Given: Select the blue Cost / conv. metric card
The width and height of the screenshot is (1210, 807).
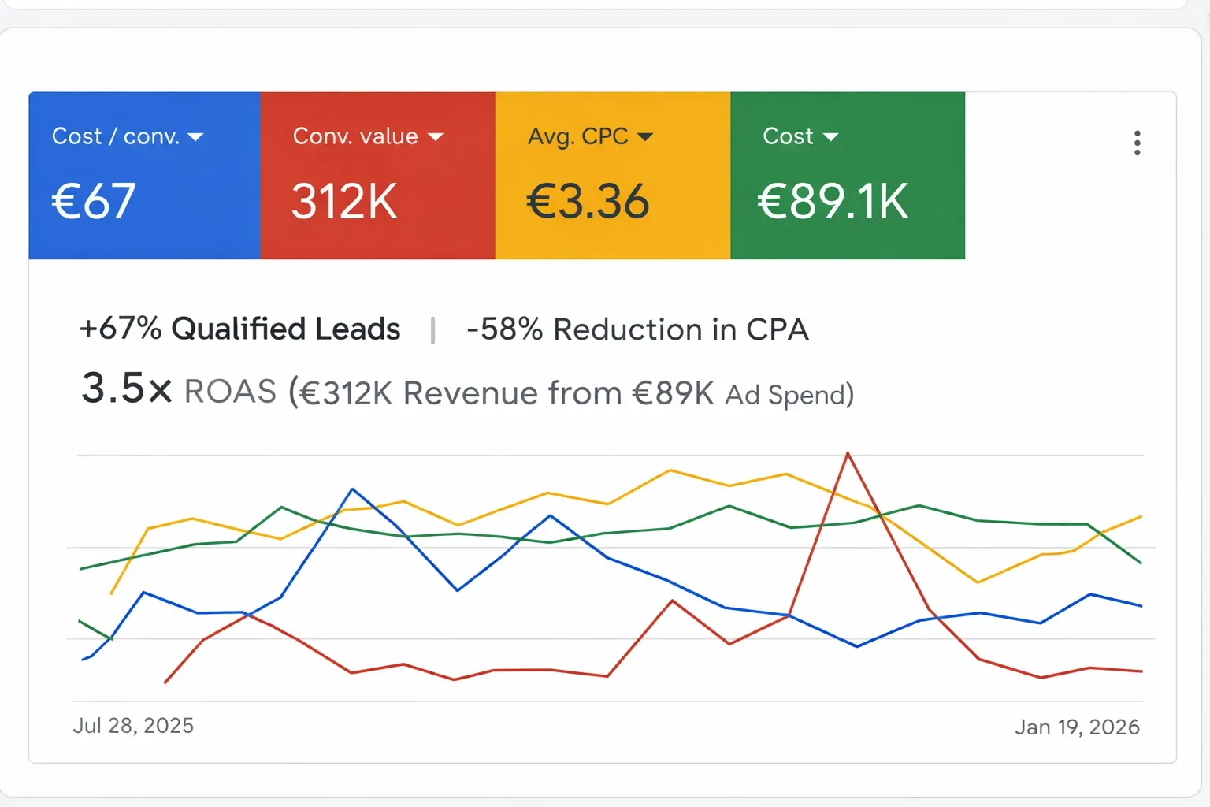Looking at the screenshot, I should pyautogui.click(x=144, y=175).
